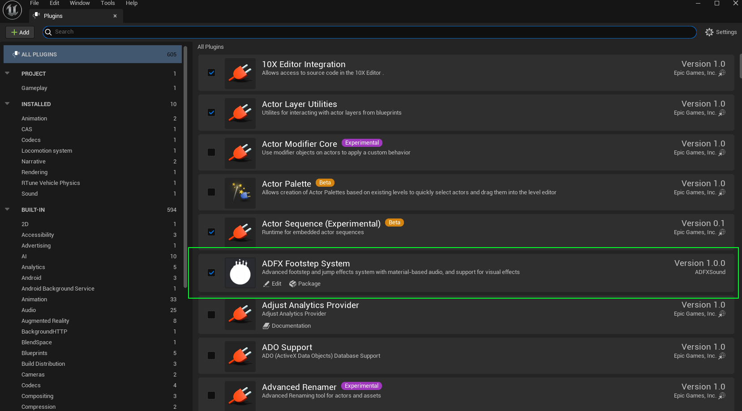Click the Actor Sequence plugin icon
The height and width of the screenshot is (411, 742).
point(240,232)
